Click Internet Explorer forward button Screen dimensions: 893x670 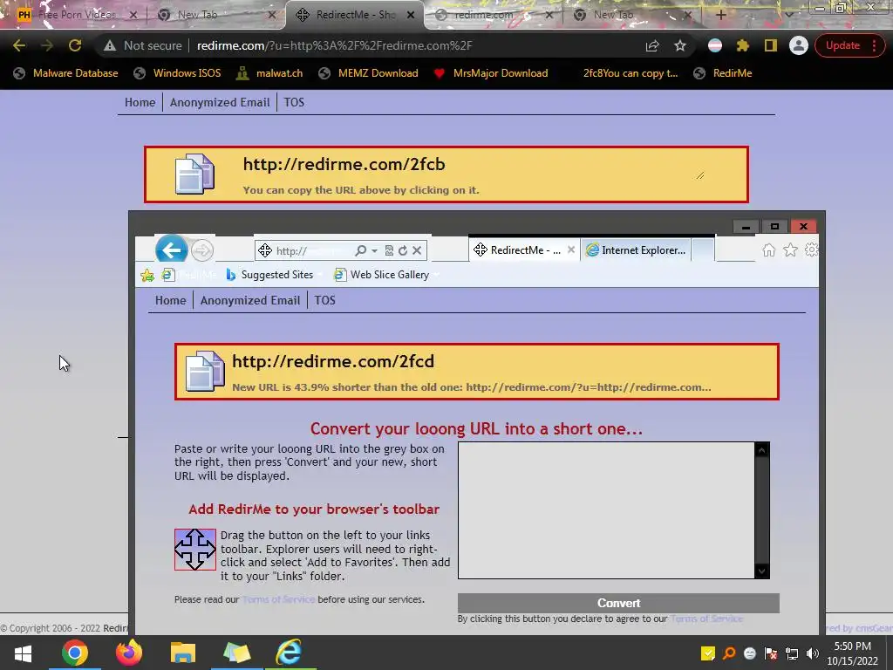click(x=201, y=250)
